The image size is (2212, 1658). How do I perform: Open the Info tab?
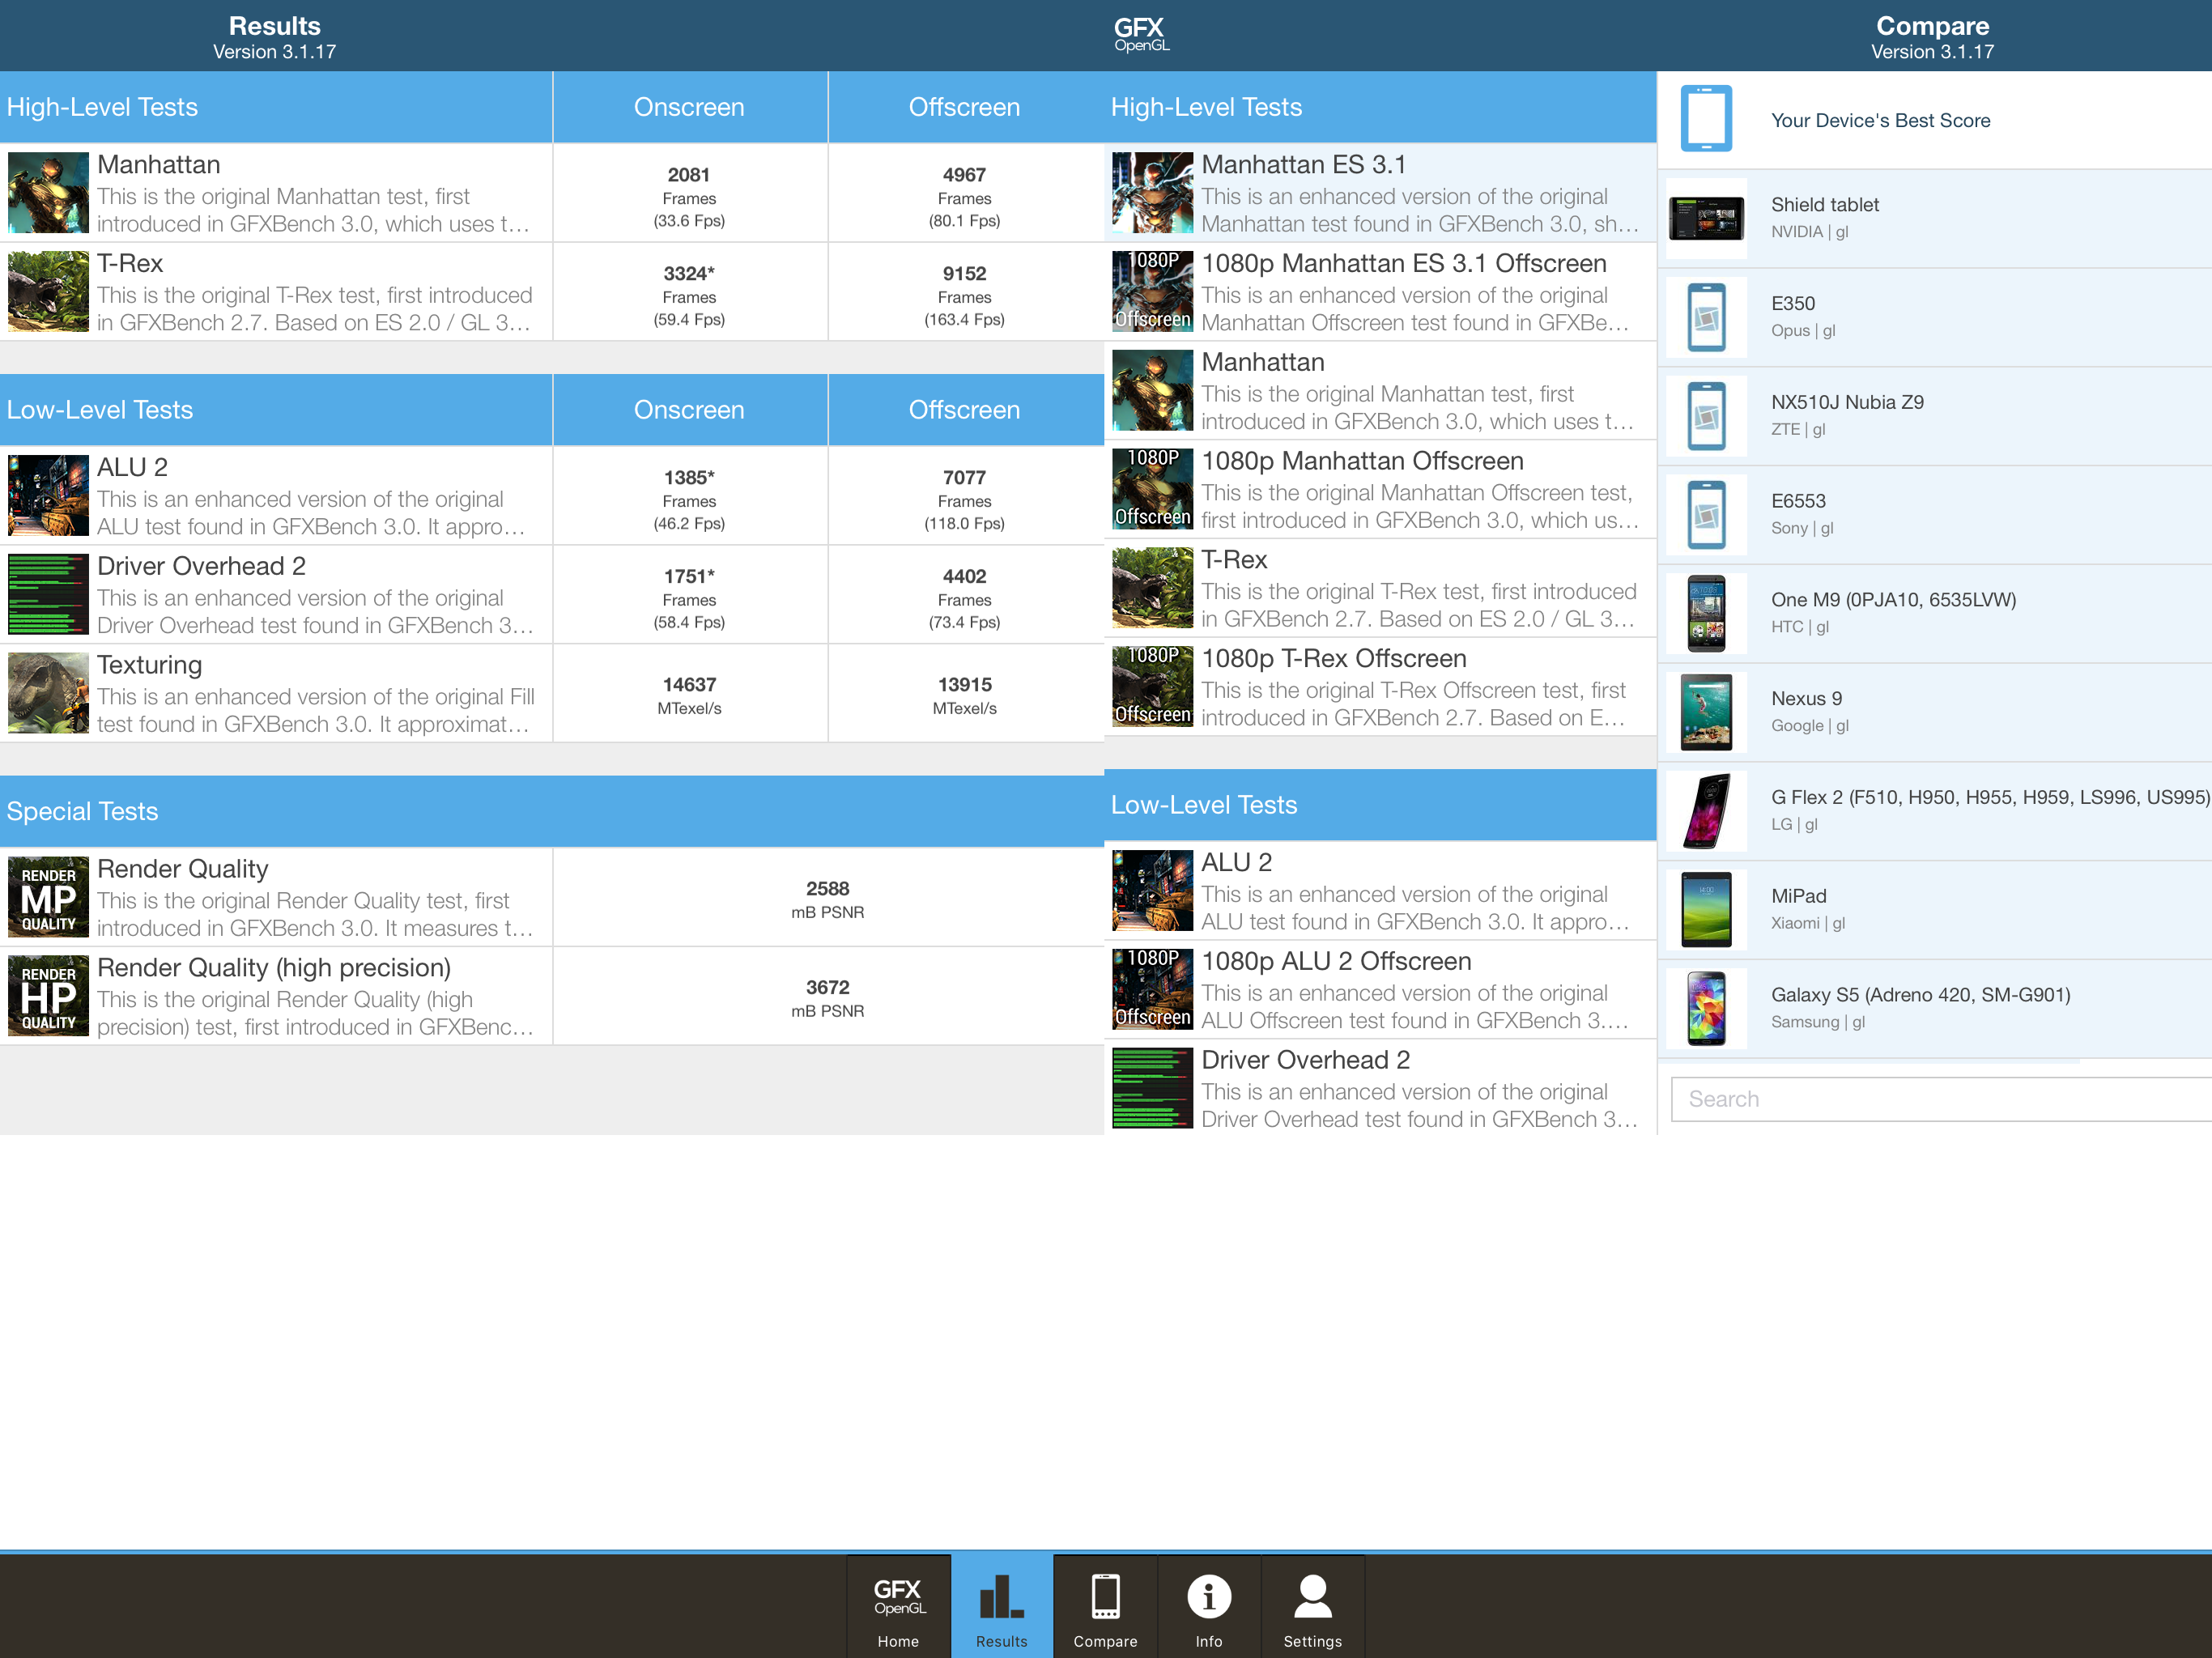pyautogui.click(x=1208, y=1606)
